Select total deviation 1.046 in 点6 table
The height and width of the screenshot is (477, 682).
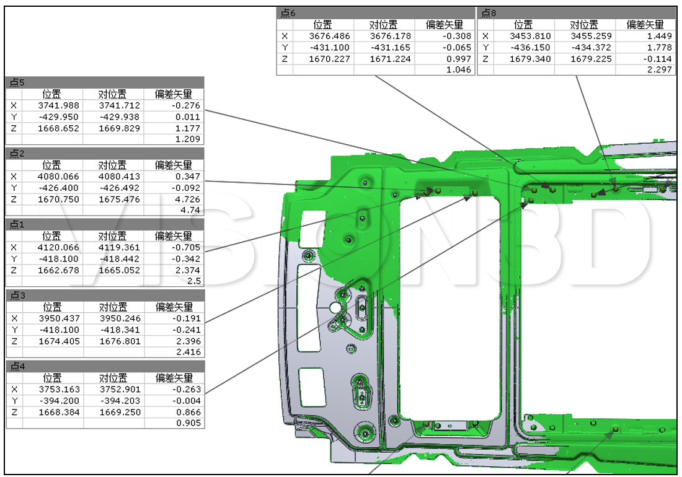click(x=459, y=70)
